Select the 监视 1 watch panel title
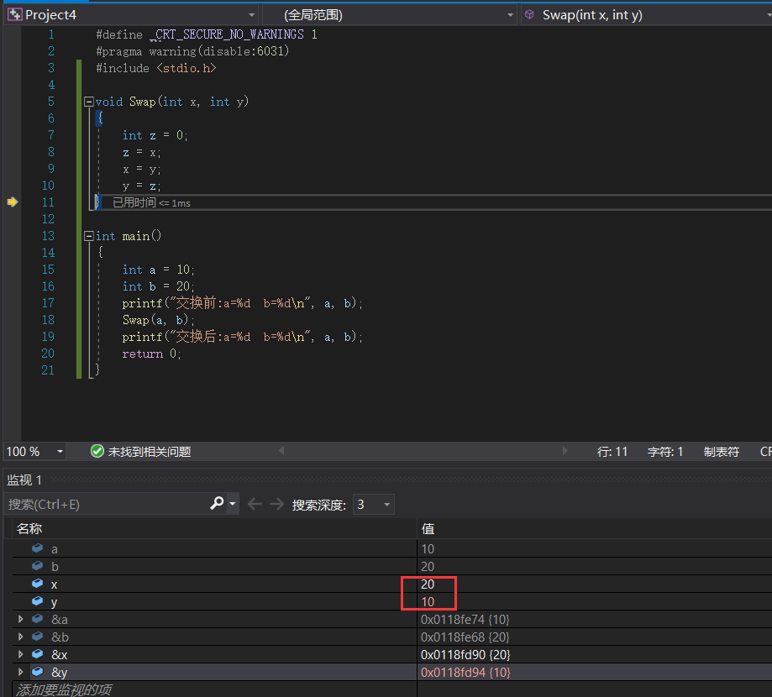Viewport: 772px width, 697px height. [24, 480]
